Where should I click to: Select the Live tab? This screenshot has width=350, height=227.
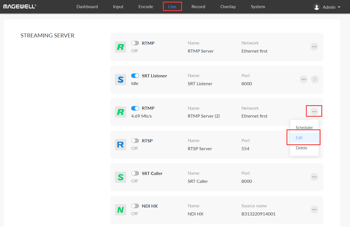click(172, 6)
